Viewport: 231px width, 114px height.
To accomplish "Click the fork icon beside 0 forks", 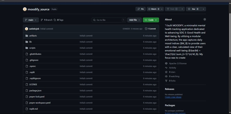I will tap(166, 81).
